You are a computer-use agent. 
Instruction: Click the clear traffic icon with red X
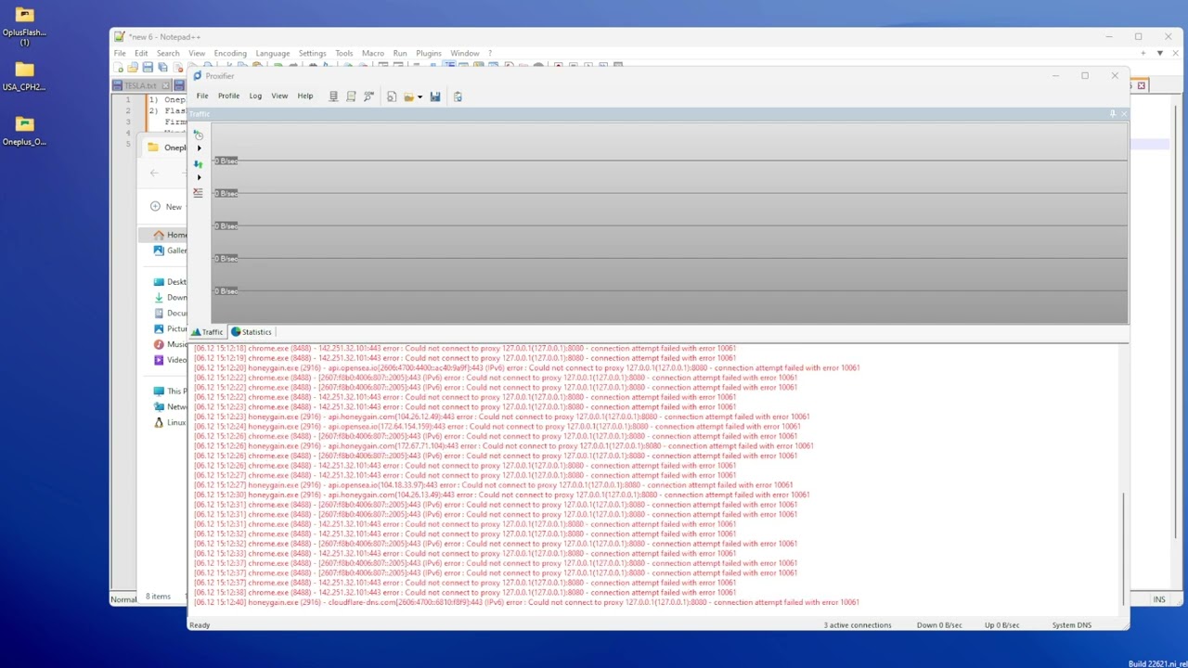click(x=198, y=193)
